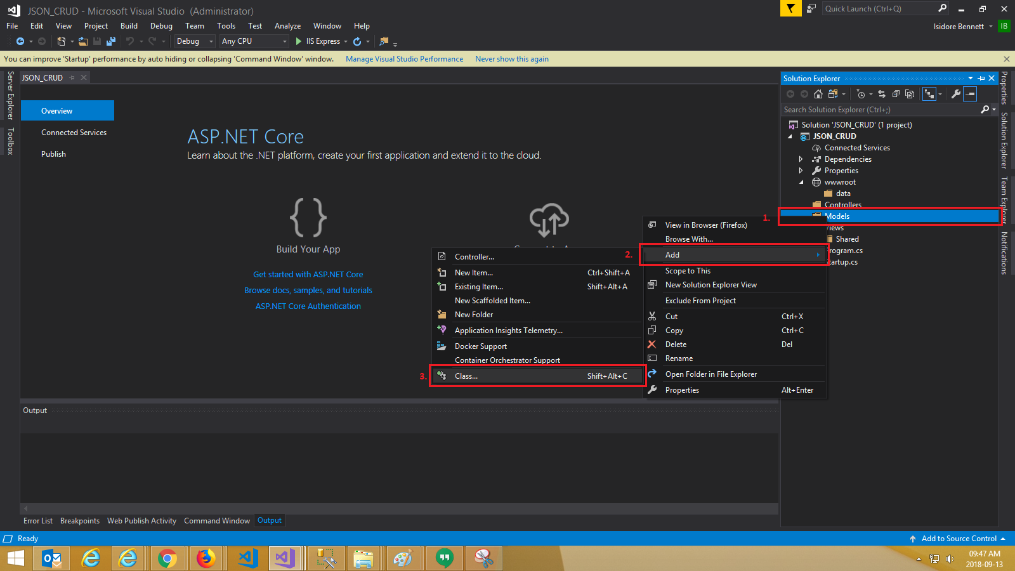
Task: Click the Outlook taskbar icon
Action: click(52, 558)
